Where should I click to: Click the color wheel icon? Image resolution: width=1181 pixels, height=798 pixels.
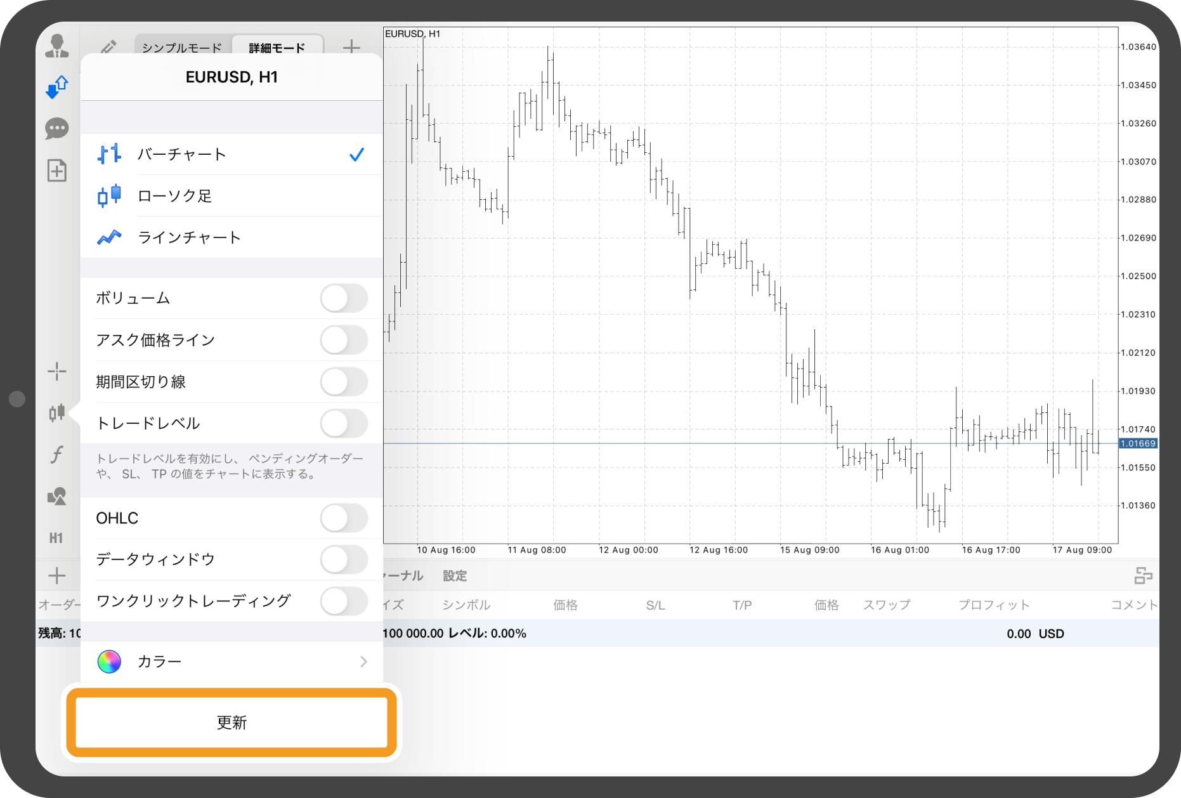pyautogui.click(x=109, y=662)
